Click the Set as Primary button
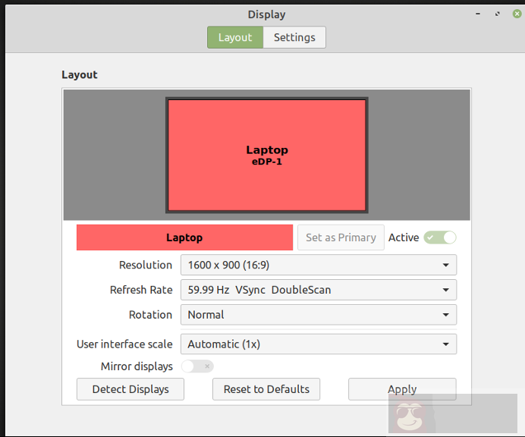This screenshot has width=525, height=437. [x=341, y=237]
